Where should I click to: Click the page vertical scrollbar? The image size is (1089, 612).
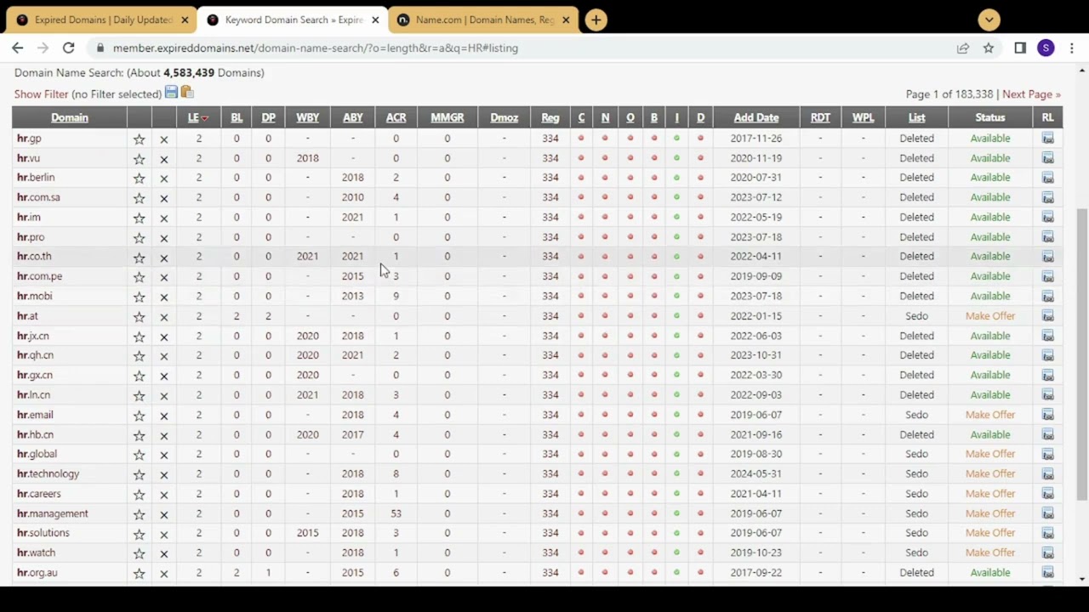click(1081, 353)
